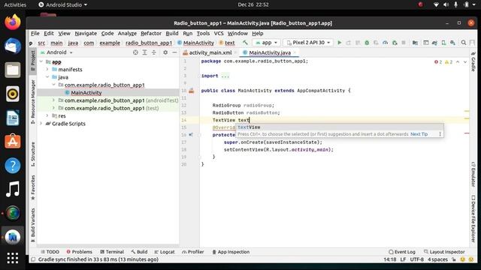Click the 4 spaces indent status entry
The width and height of the screenshot is (481, 270).
(x=437, y=259)
